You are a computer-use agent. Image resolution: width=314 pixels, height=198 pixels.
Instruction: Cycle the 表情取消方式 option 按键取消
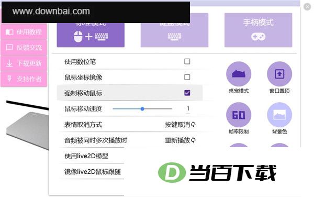coord(180,125)
